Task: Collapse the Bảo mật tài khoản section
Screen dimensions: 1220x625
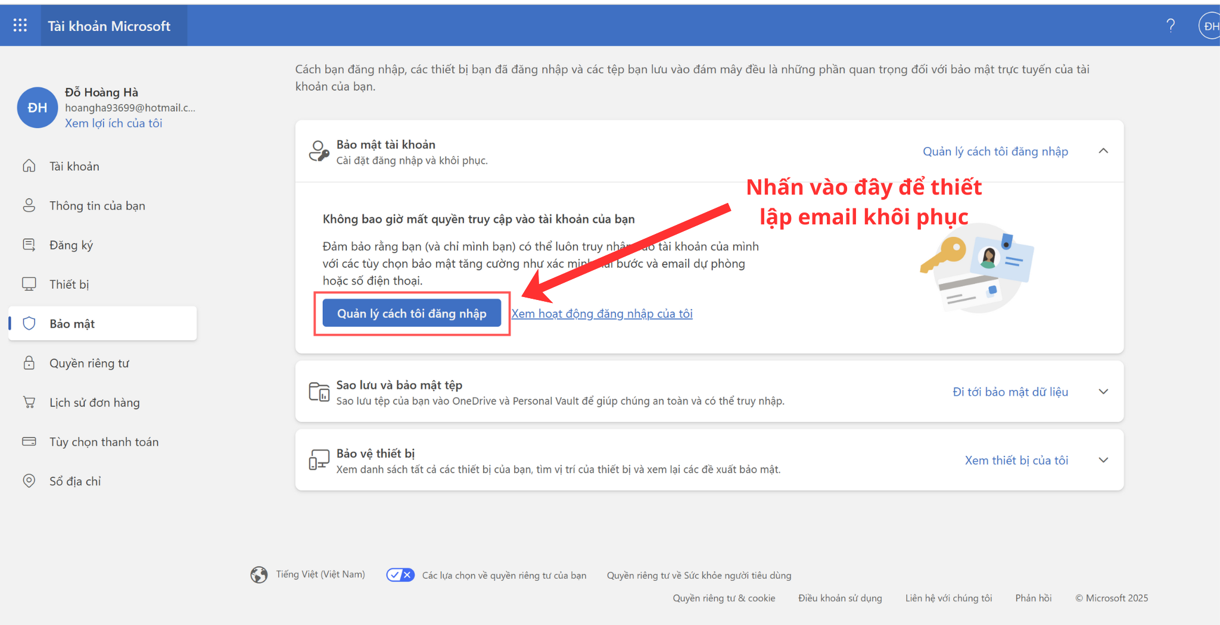Action: [x=1103, y=151]
